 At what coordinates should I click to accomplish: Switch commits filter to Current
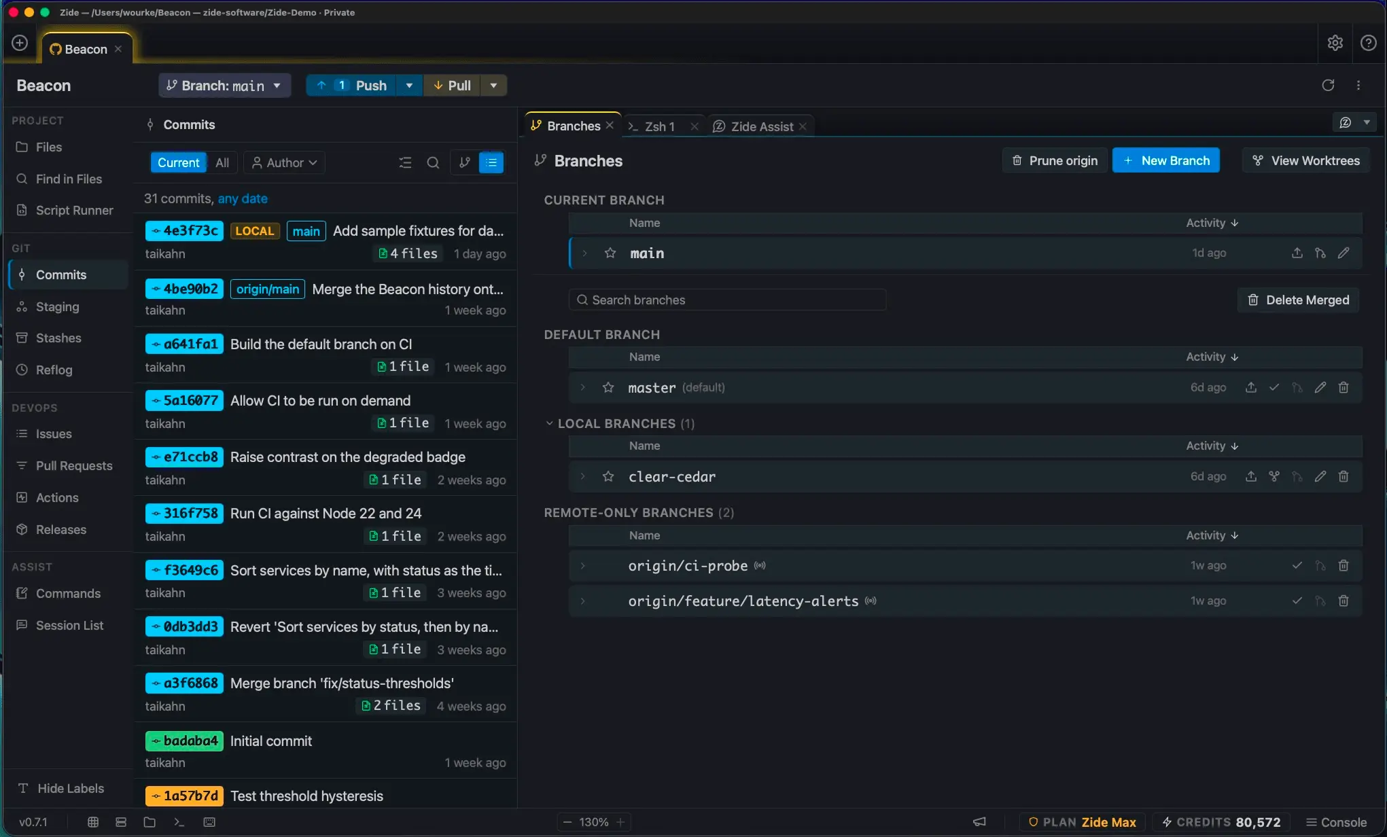178,162
